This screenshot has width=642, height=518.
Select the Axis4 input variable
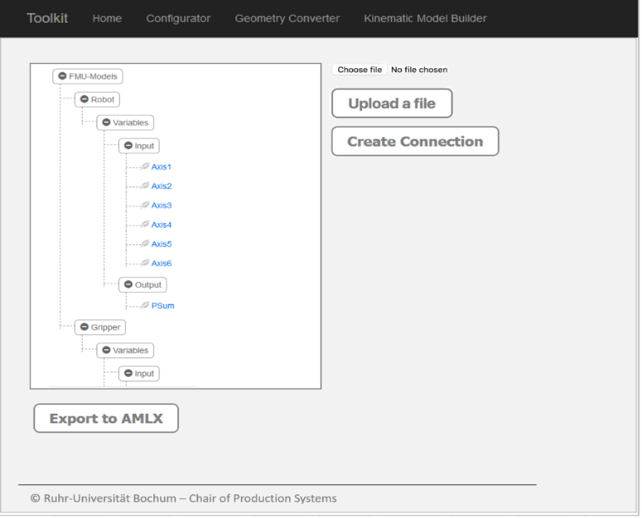[x=161, y=225]
